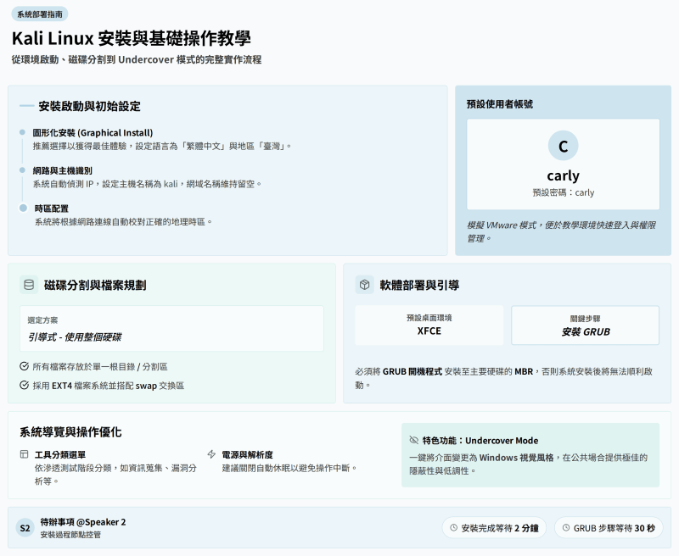Image resolution: width=679 pixels, height=556 pixels.
Task: Click the text 一鍵將介面變更為 Windows 視覺風格
Action: [x=528, y=464]
